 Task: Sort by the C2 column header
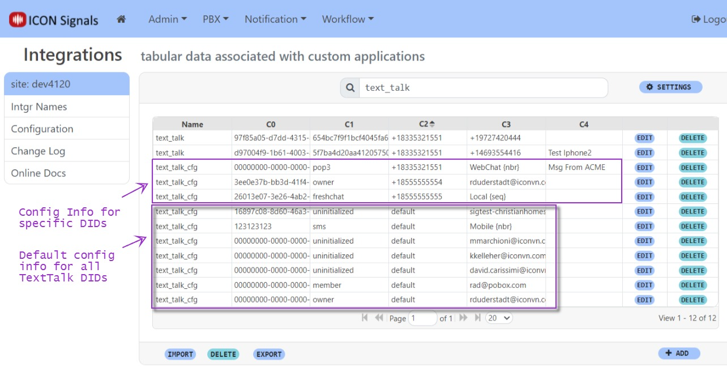pos(427,124)
